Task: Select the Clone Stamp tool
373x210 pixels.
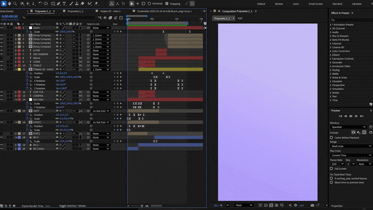Action: (x=76, y=4)
